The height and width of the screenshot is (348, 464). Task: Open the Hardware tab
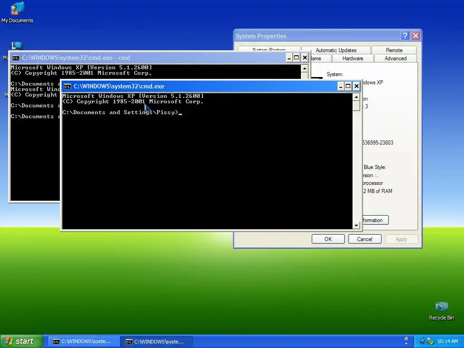click(353, 58)
